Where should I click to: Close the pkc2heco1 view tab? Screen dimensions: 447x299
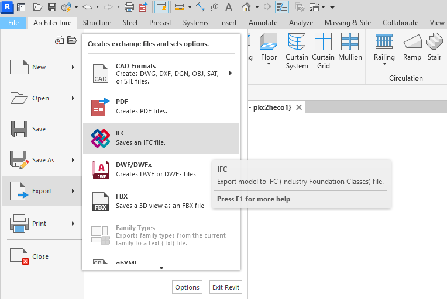click(299, 107)
